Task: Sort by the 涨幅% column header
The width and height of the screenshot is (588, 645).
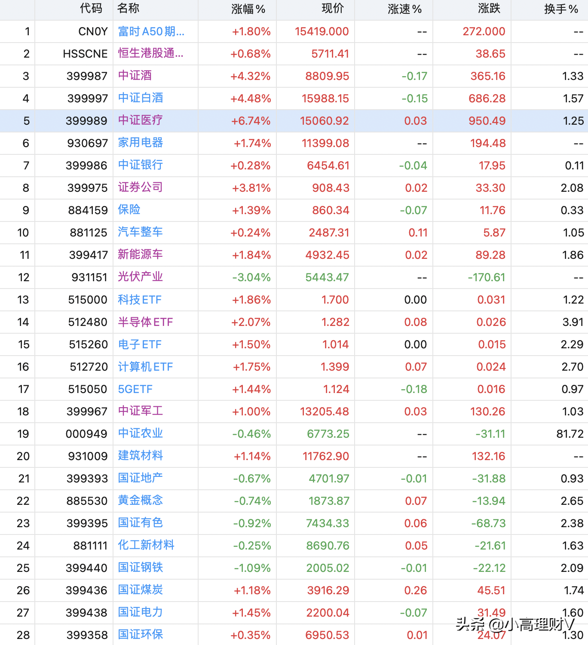Action: (248, 9)
